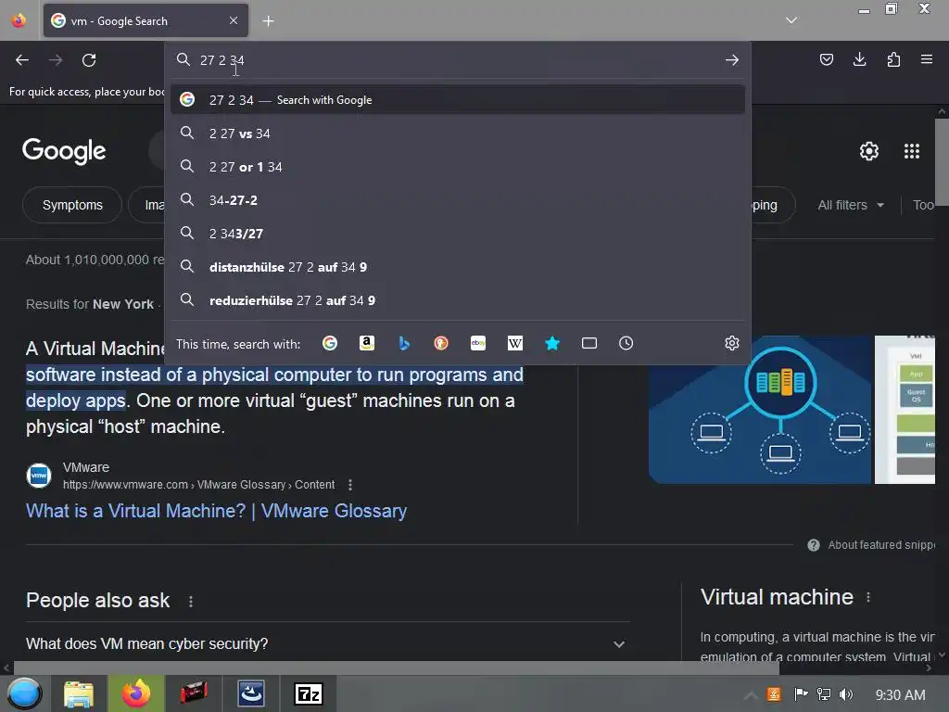Click the volume tray icon
Image resolution: width=949 pixels, height=712 pixels.
click(x=846, y=694)
